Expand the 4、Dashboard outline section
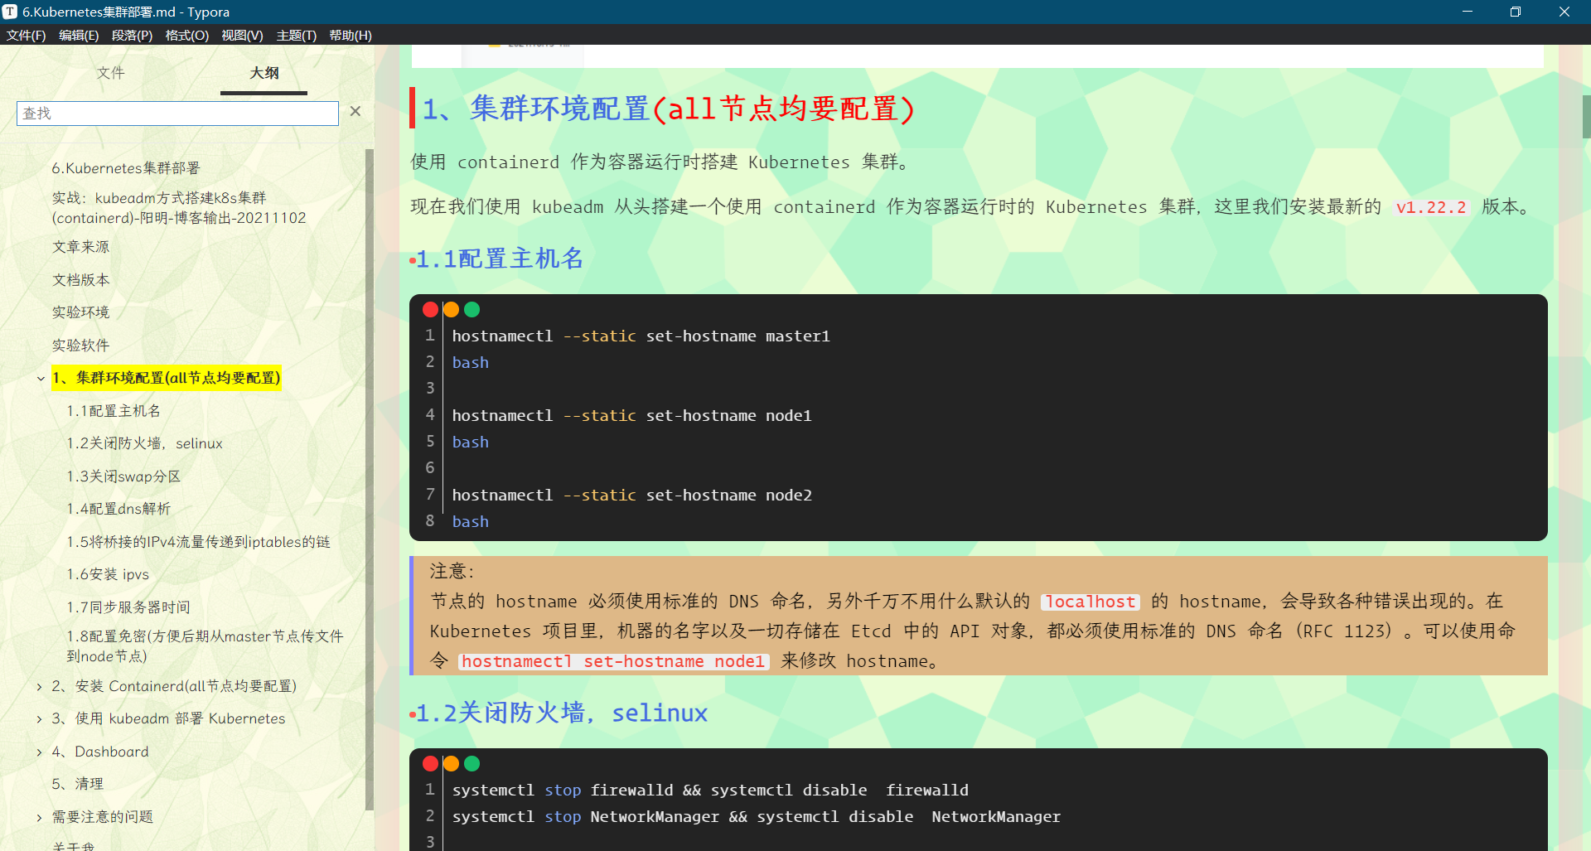 tap(39, 752)
